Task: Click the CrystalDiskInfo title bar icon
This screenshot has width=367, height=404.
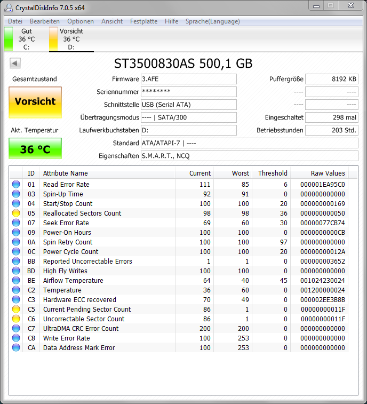Action: pyautogui.click(x=9, y=7)
